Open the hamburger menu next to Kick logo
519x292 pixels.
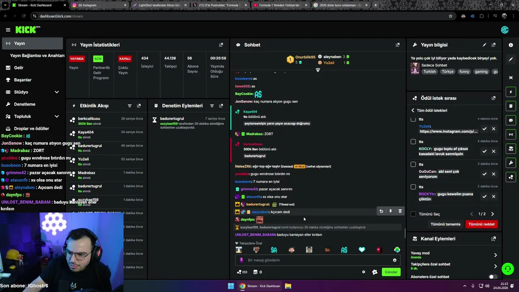[x=8, y=30]
